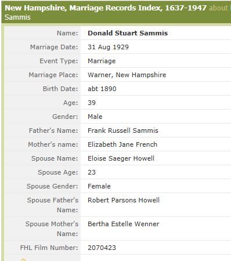Screen dimensions: 231x261
Task: Click the Event Type value Marriage
Action: [102, 61]
